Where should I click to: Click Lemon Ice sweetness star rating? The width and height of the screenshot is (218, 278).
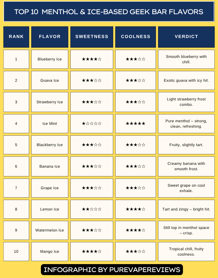point(92,209)
